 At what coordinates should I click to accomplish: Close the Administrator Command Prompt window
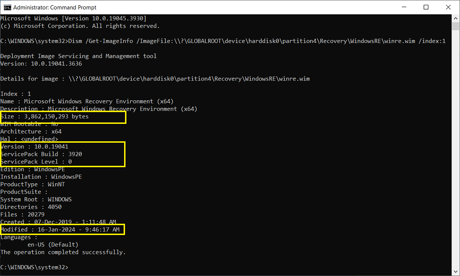point(448,7)
